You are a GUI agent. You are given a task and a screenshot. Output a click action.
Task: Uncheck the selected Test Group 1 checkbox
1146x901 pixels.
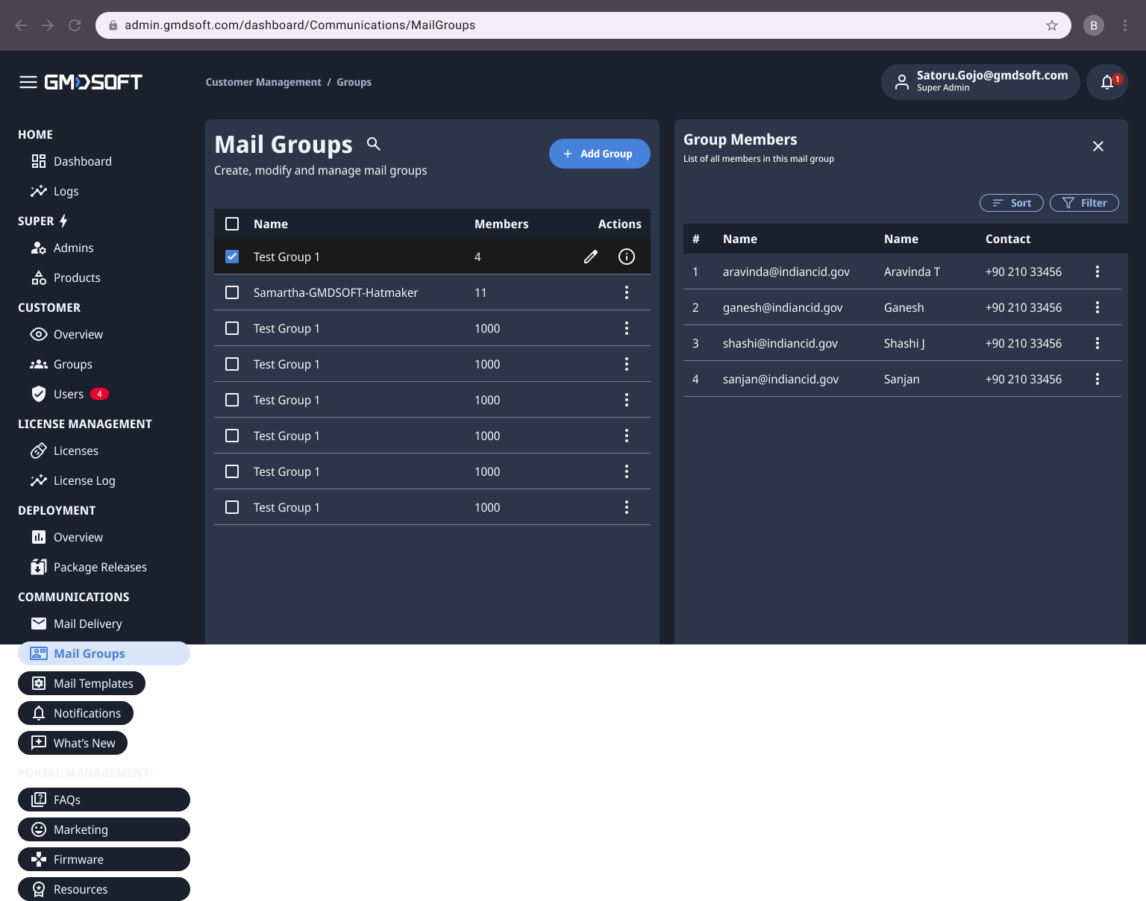(x=232, y=257)
